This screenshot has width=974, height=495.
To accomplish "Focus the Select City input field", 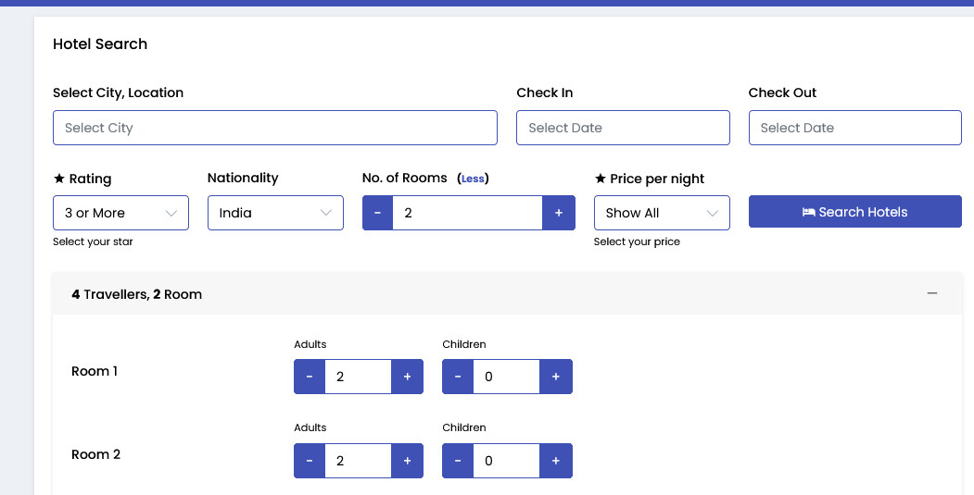I will click(275, 128).
